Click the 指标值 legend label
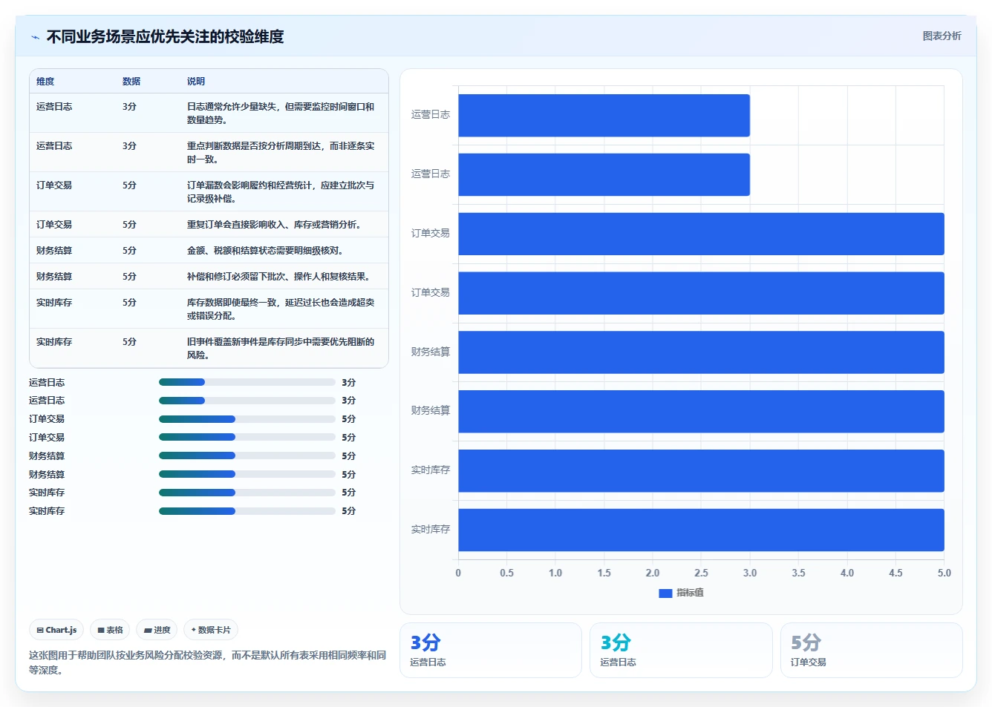This screenshot has width=992, height=707. coord(690,593)
